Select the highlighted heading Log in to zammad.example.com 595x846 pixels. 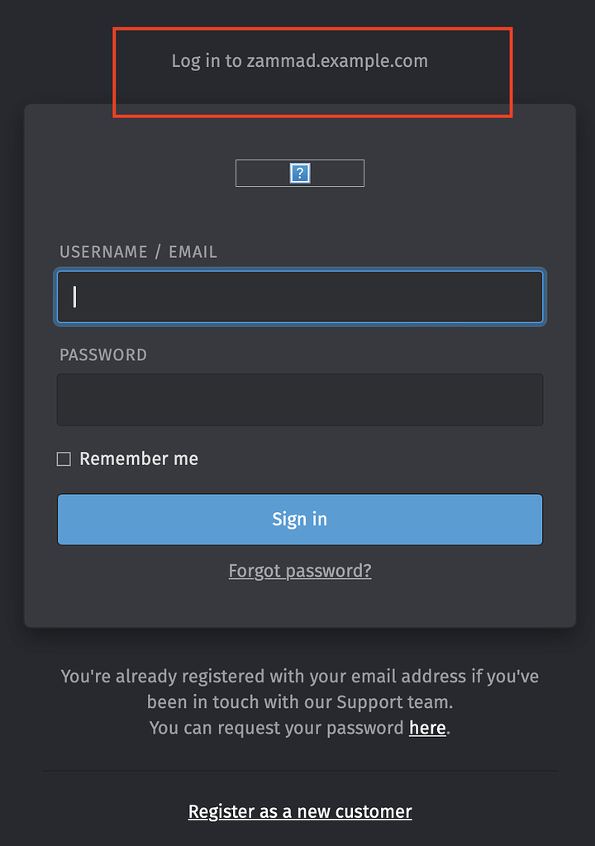[299, 60]
